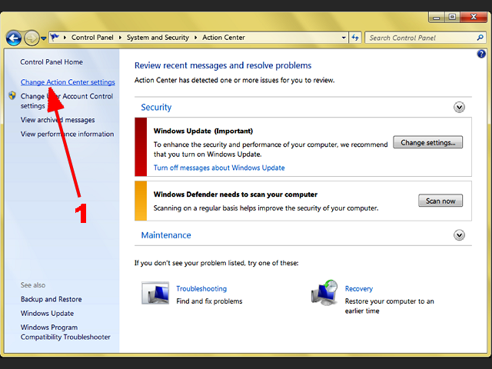Select System and Security breadcrumb item
Viewport: 492px width, 369px height.
pyautogui.click(x=158, y=38)
